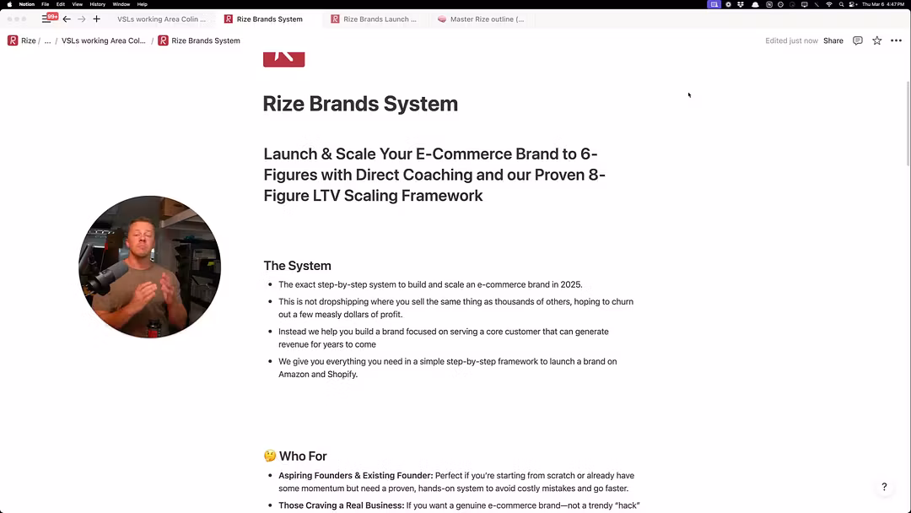Click the Who For heading
Screen dimensions: 911x513
tap(295, 456)
